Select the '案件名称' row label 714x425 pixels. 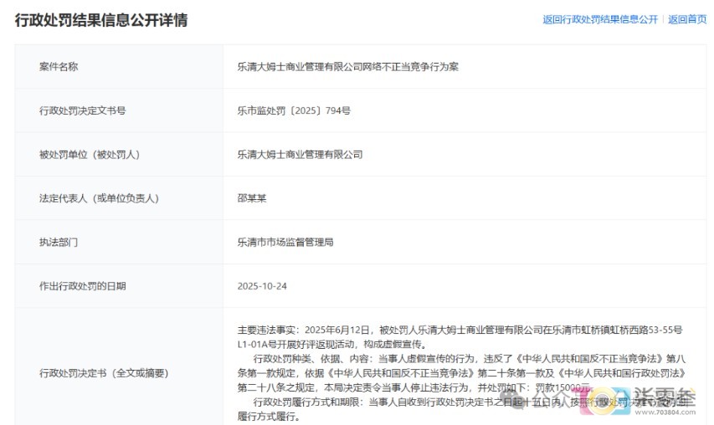point(59,66)
